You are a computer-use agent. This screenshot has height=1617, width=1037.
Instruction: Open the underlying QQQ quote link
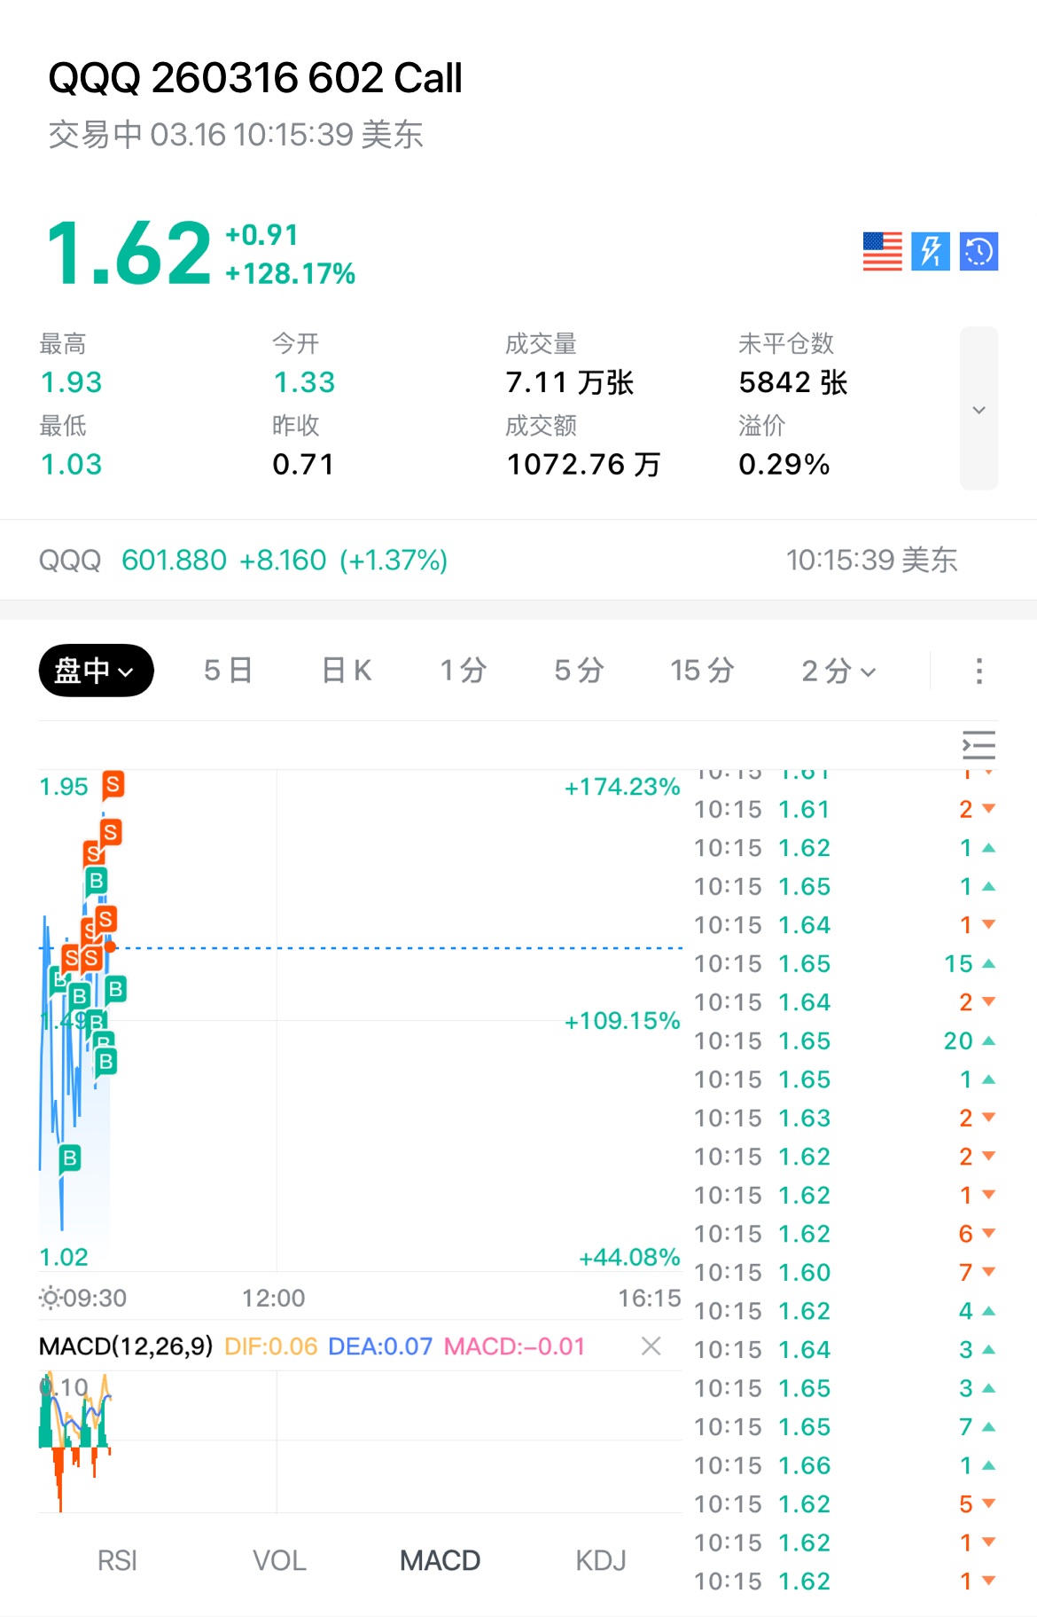point(243,561)
